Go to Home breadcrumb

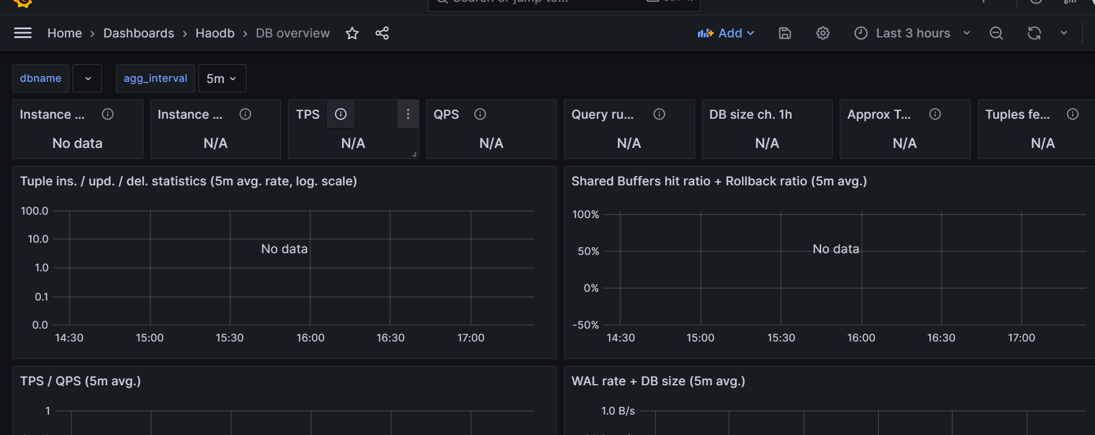(64, 33)
